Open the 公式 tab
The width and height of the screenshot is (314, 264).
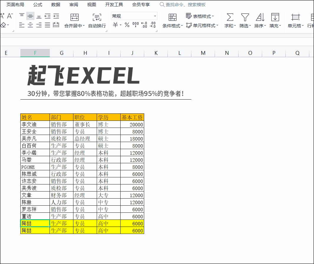coord(38,5)
